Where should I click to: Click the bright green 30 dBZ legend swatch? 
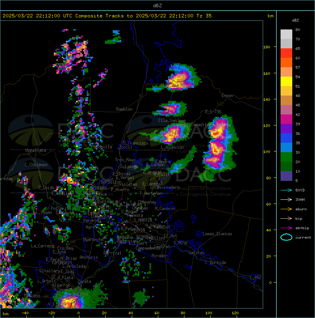(286, 157)
